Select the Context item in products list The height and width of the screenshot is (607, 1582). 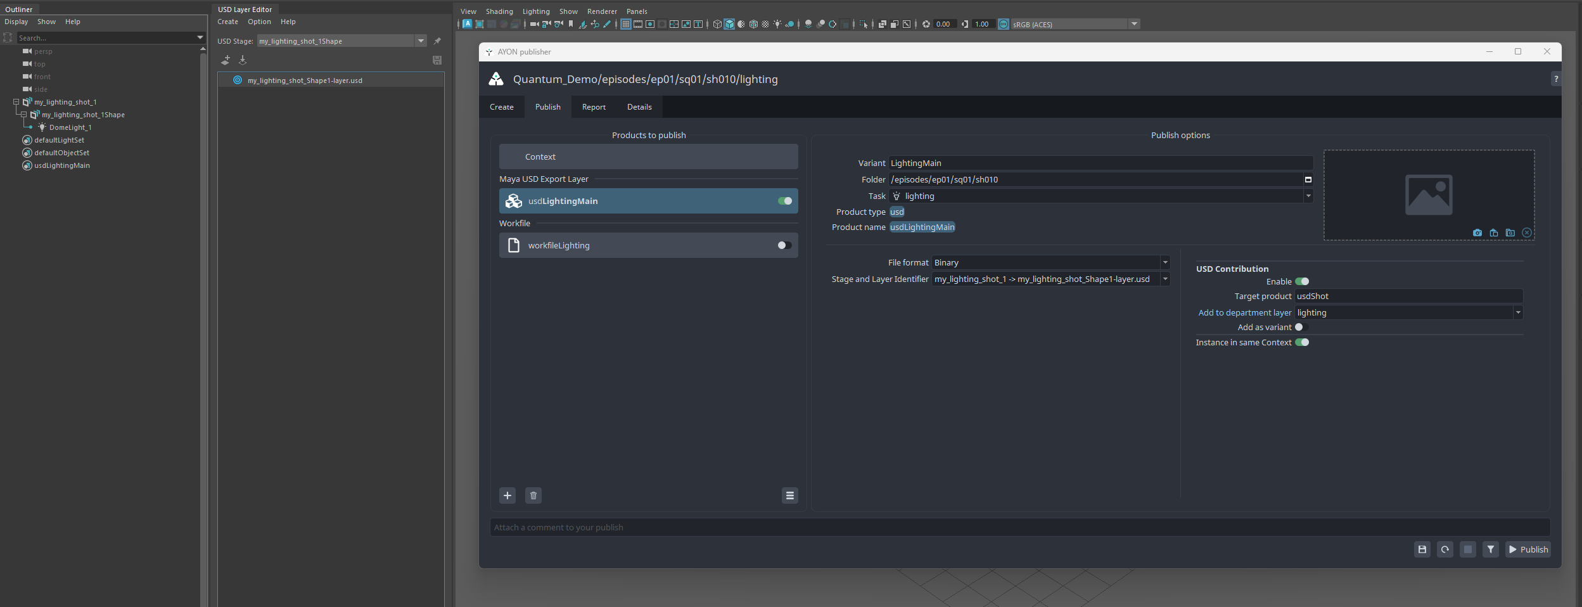click(648, 157)
